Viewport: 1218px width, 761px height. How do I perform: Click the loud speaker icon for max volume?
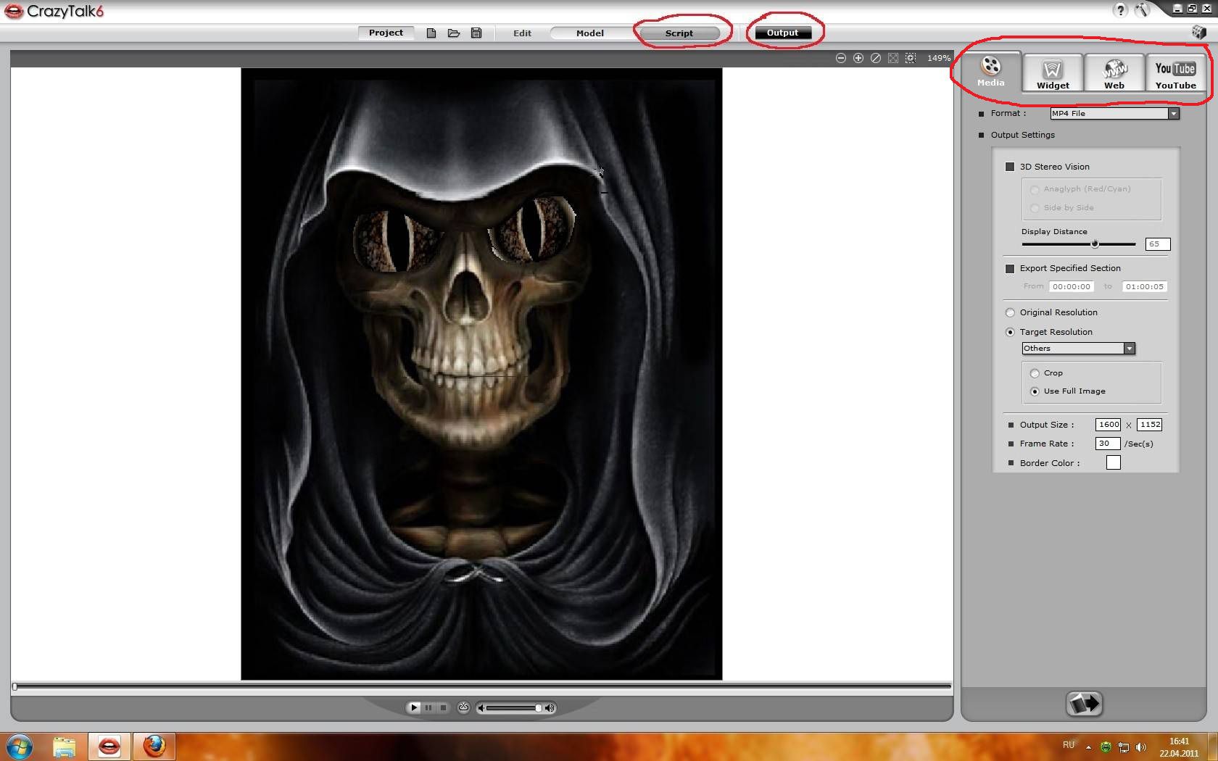(x=550, y=708)
